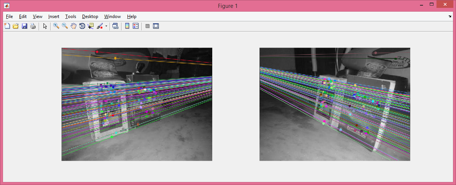
Task: Click the New Figure icon
Action: click(x=7, y=26)
